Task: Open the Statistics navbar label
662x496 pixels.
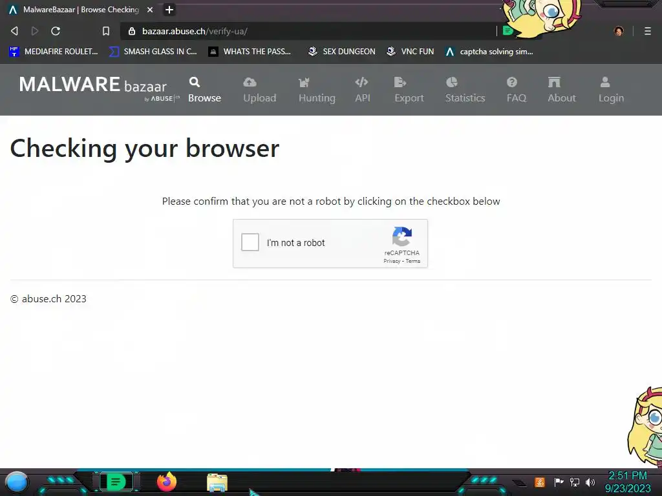Action: 465,98
